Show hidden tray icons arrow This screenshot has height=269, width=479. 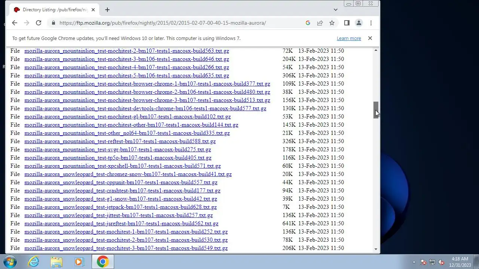tap(414, 262)
